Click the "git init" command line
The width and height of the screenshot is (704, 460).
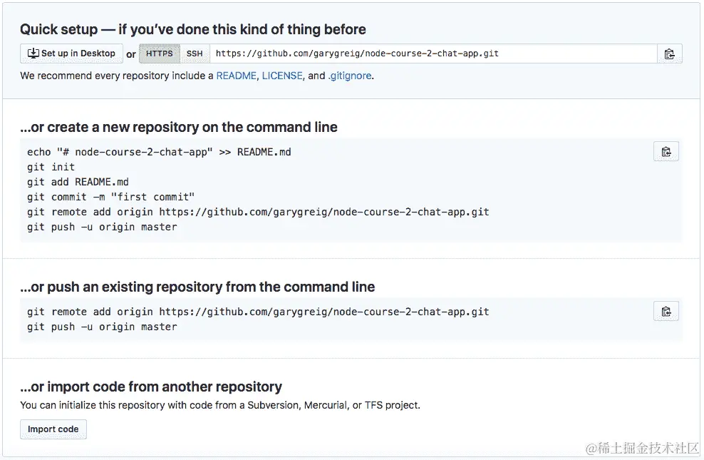click(51, 167)
